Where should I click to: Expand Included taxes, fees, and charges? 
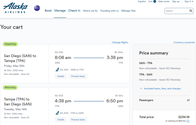coord(160,88)
